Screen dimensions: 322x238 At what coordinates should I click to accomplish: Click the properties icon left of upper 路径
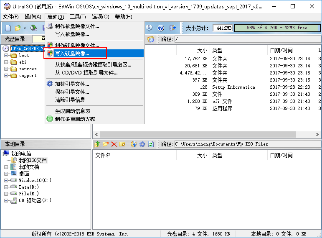click(151, 39)
